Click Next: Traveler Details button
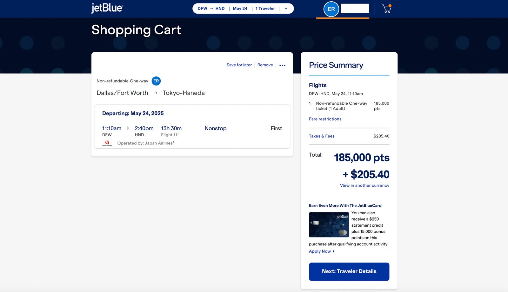 349,272
